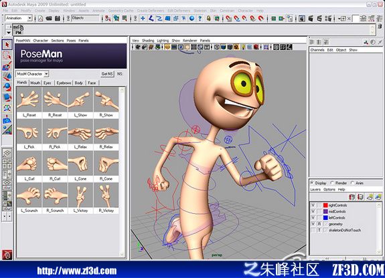Click the render current frame clapper icon
This screenshot has width=385, height=278.
pos(311,18)
